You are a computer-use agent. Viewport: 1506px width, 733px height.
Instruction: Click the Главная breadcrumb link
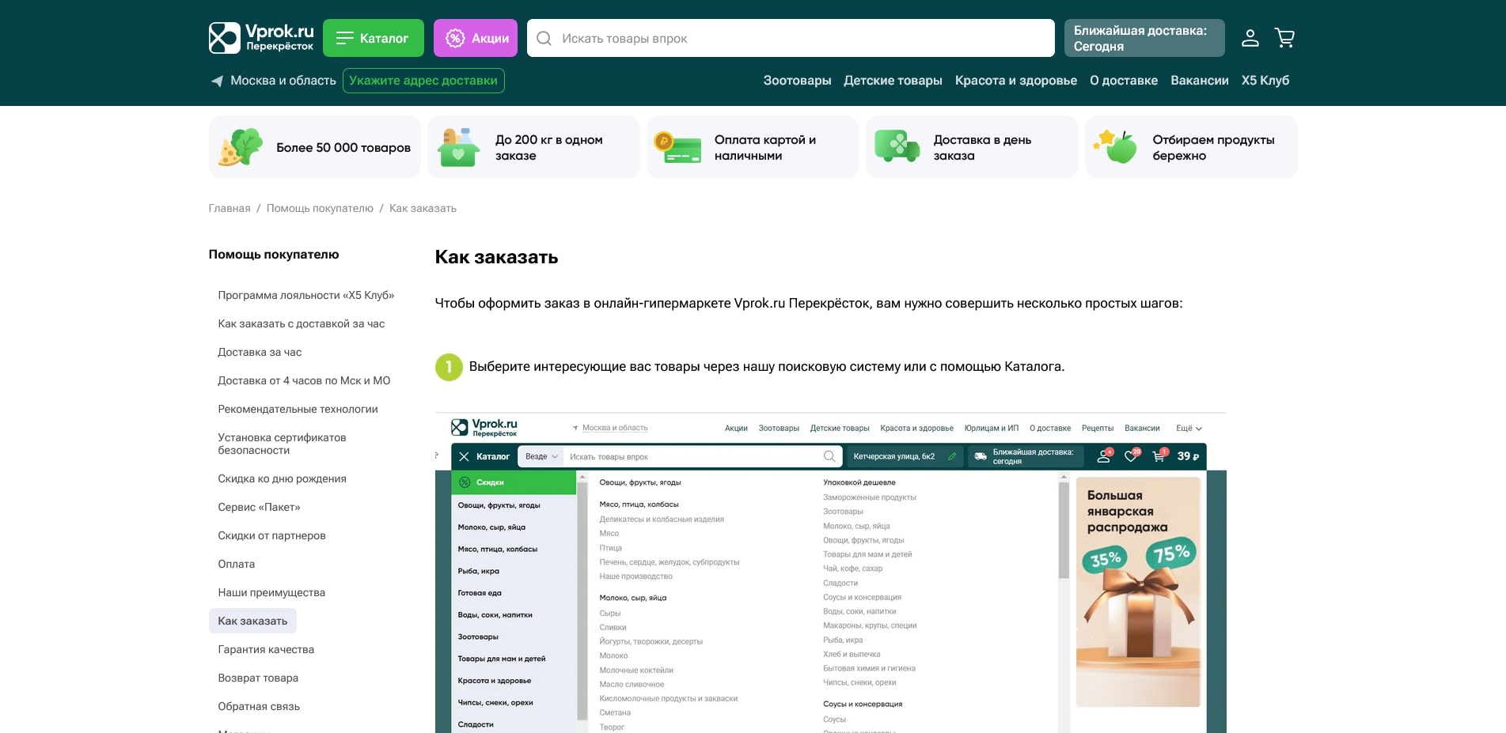230,208
